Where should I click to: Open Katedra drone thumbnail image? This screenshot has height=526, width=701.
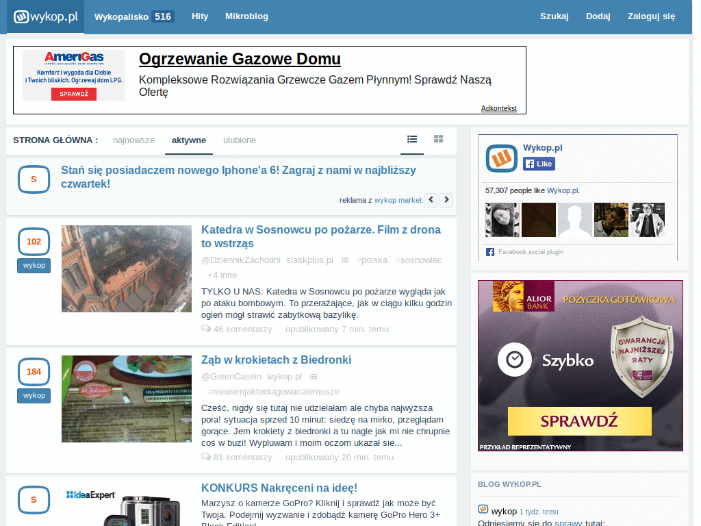tap(127, 268)
